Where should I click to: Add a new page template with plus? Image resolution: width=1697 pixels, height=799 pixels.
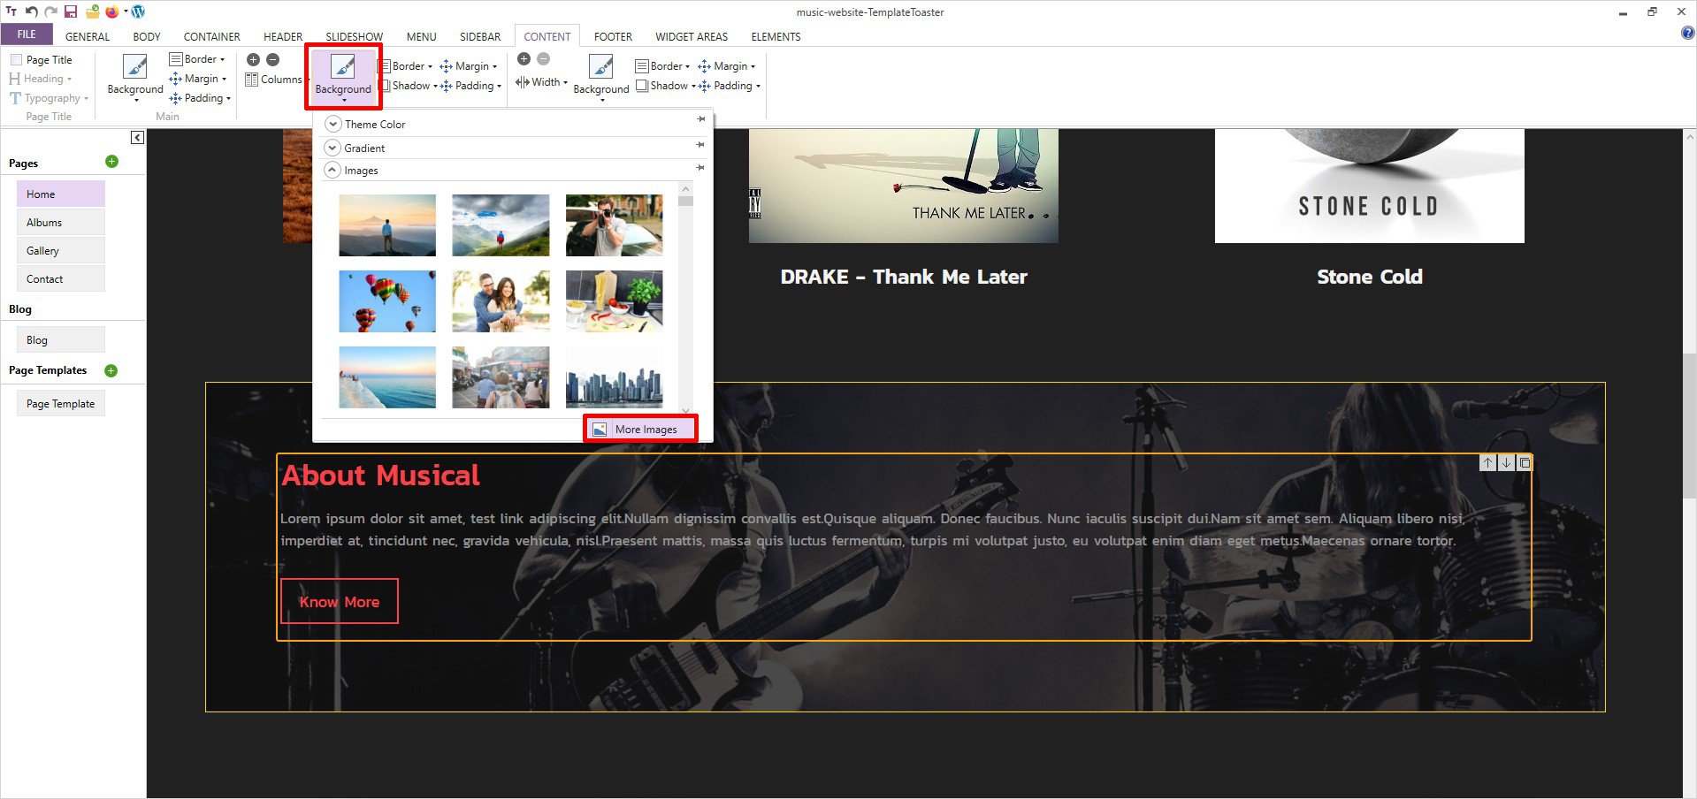coord(111,370)
